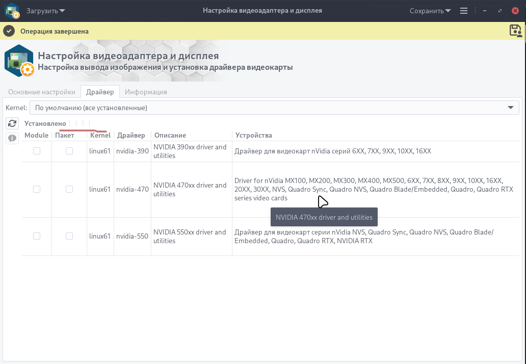Switch to Информация tab

tap(146, 92)
